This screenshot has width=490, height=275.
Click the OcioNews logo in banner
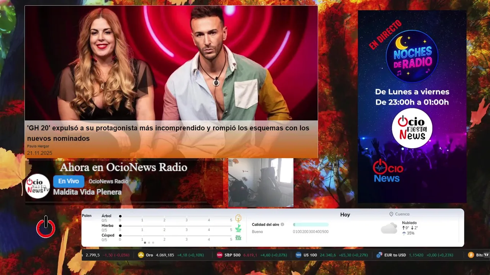click(x=388, y=170)
